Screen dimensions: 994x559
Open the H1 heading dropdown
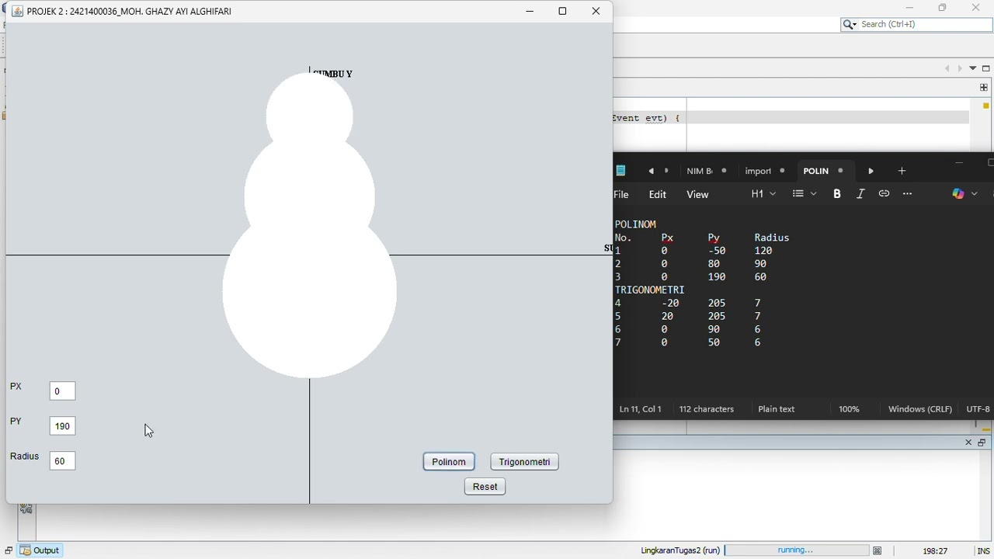[763, 194]
